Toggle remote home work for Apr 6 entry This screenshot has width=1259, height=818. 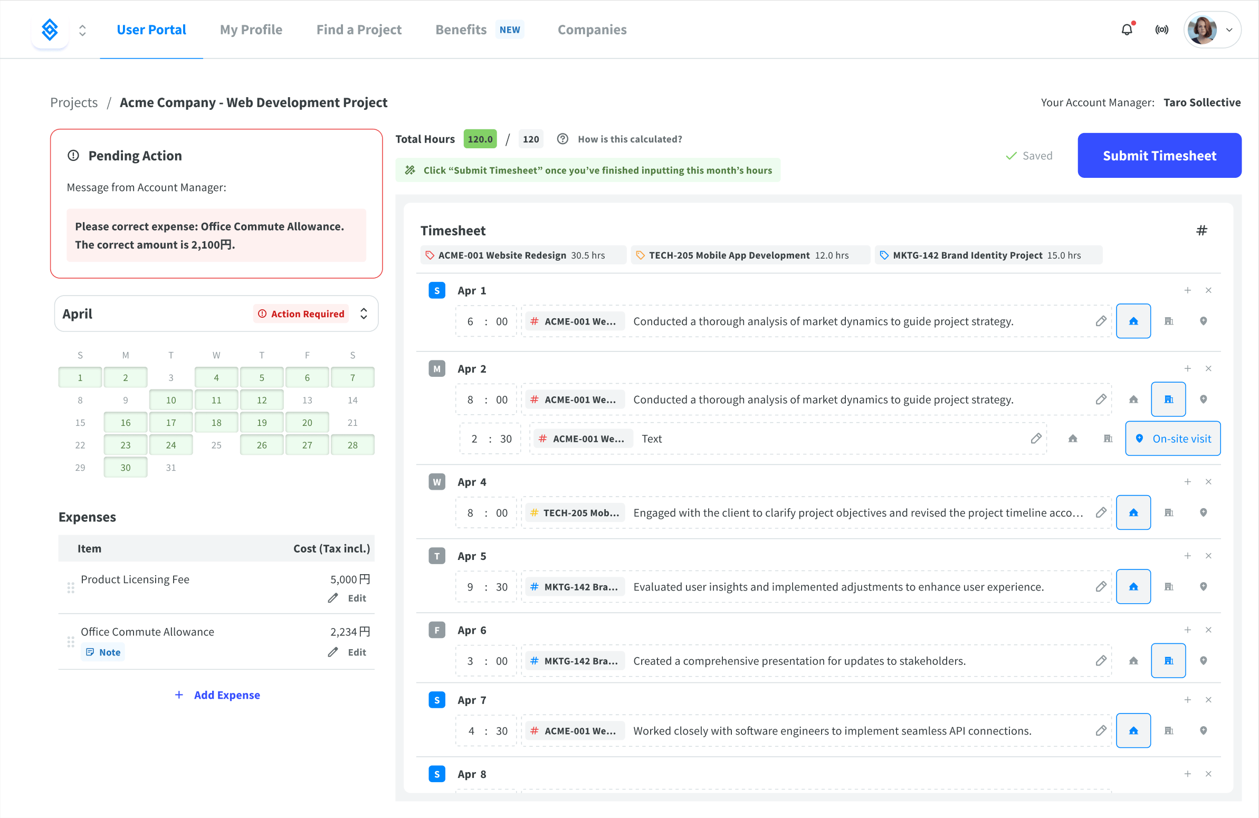[x=1133, y=660]
